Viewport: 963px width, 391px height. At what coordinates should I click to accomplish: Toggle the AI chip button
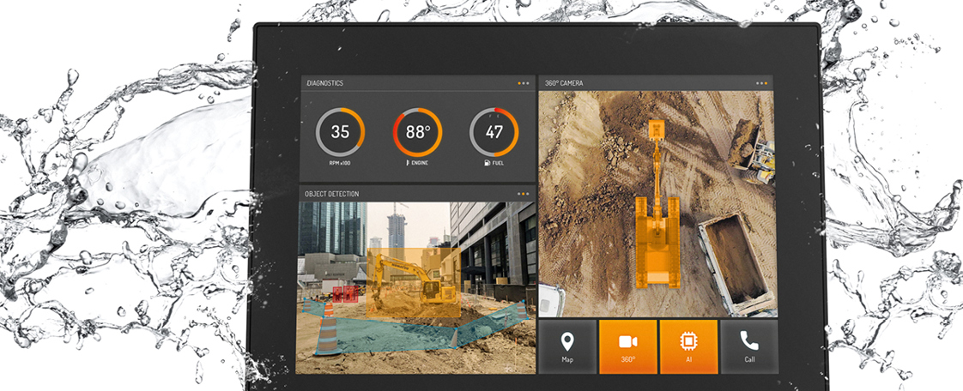click(x=688, y=346)
